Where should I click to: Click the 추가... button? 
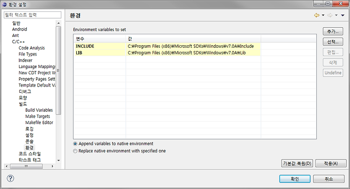tap(333, 32)
